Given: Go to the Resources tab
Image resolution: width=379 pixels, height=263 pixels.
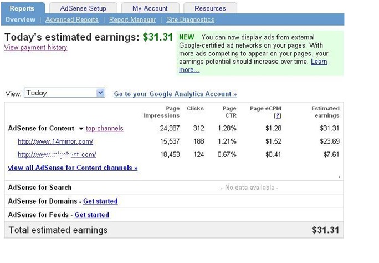Looking at the screenshot, I should (210, 8).
